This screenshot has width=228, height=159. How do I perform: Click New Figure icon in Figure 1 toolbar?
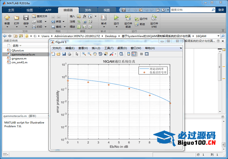(53, 54)
